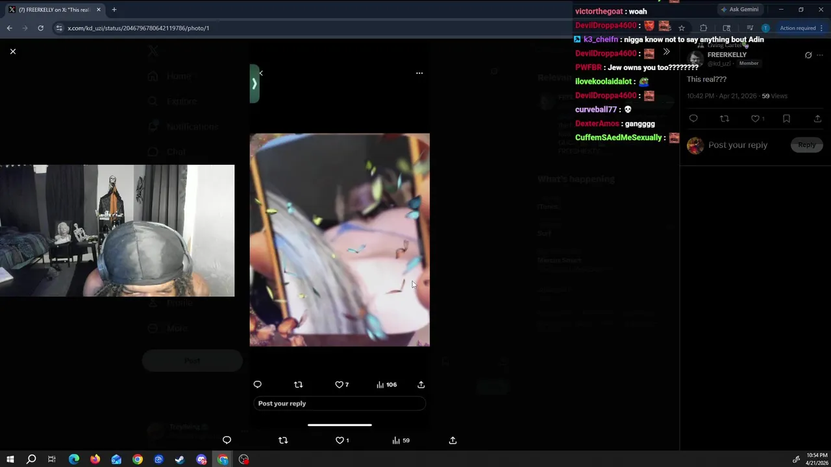Click the Member badge
The width and height of the screenshot is (831, 467).
[749, 64]
